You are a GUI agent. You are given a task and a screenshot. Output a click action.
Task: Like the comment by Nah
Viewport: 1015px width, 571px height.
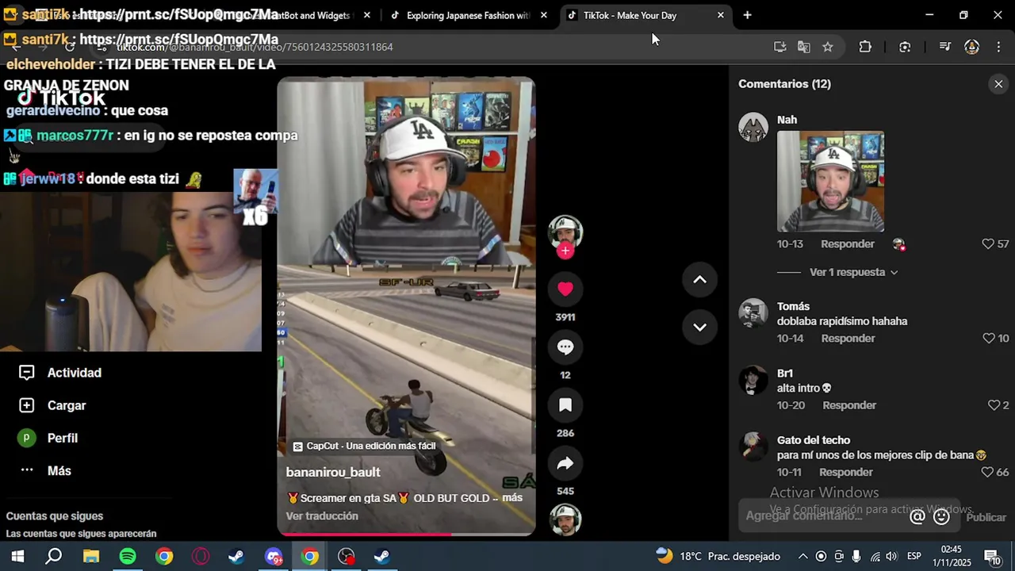988,244
